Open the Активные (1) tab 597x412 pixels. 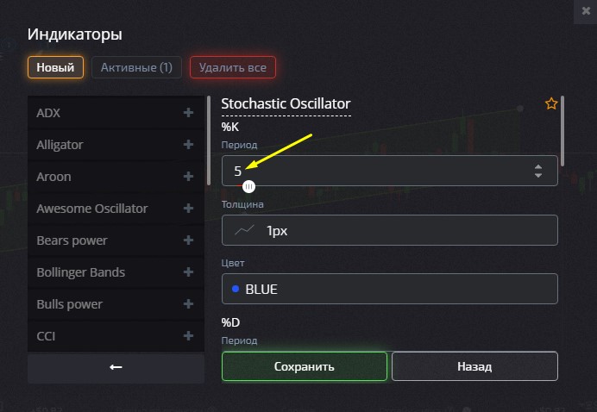136,66
